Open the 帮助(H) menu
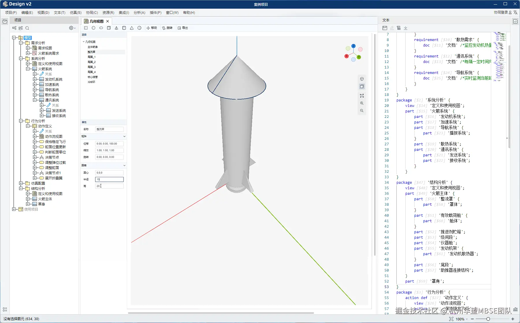This screenshot has width=520, height=323. [x=189, y=13]
